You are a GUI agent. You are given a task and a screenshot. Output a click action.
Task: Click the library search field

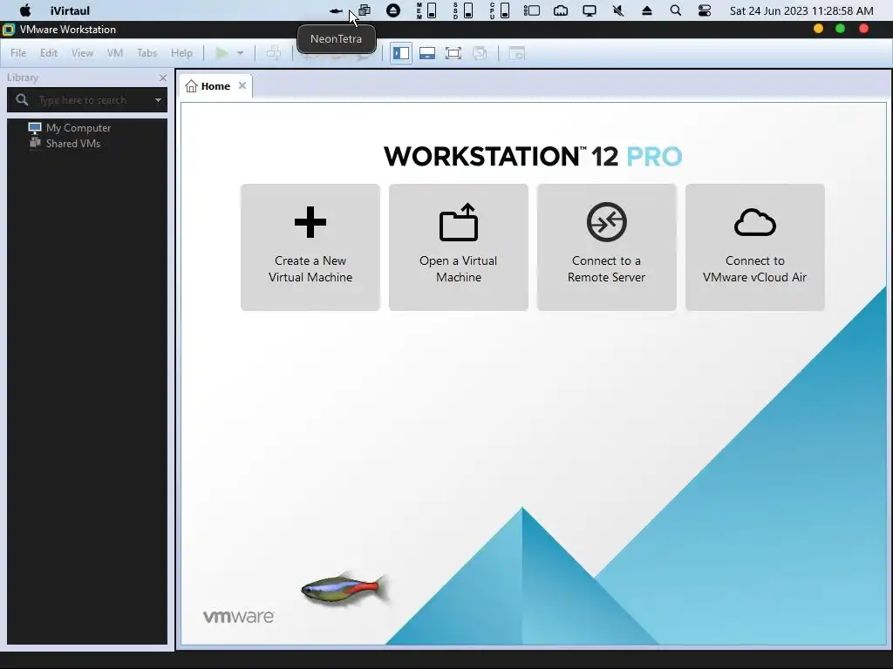(x=86, y=100)
